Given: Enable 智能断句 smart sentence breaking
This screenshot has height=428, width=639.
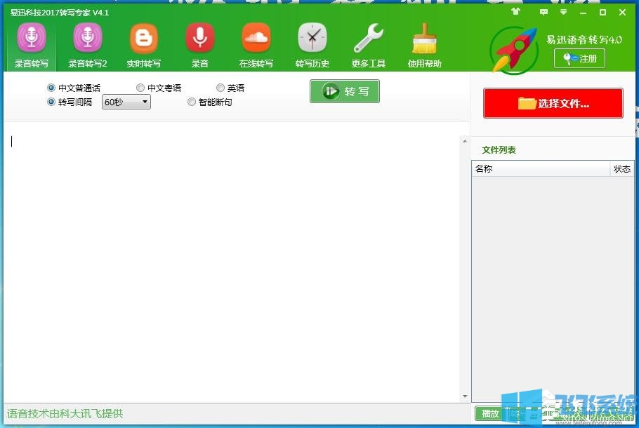Looking at the screenshot, I should coord(192,102).
